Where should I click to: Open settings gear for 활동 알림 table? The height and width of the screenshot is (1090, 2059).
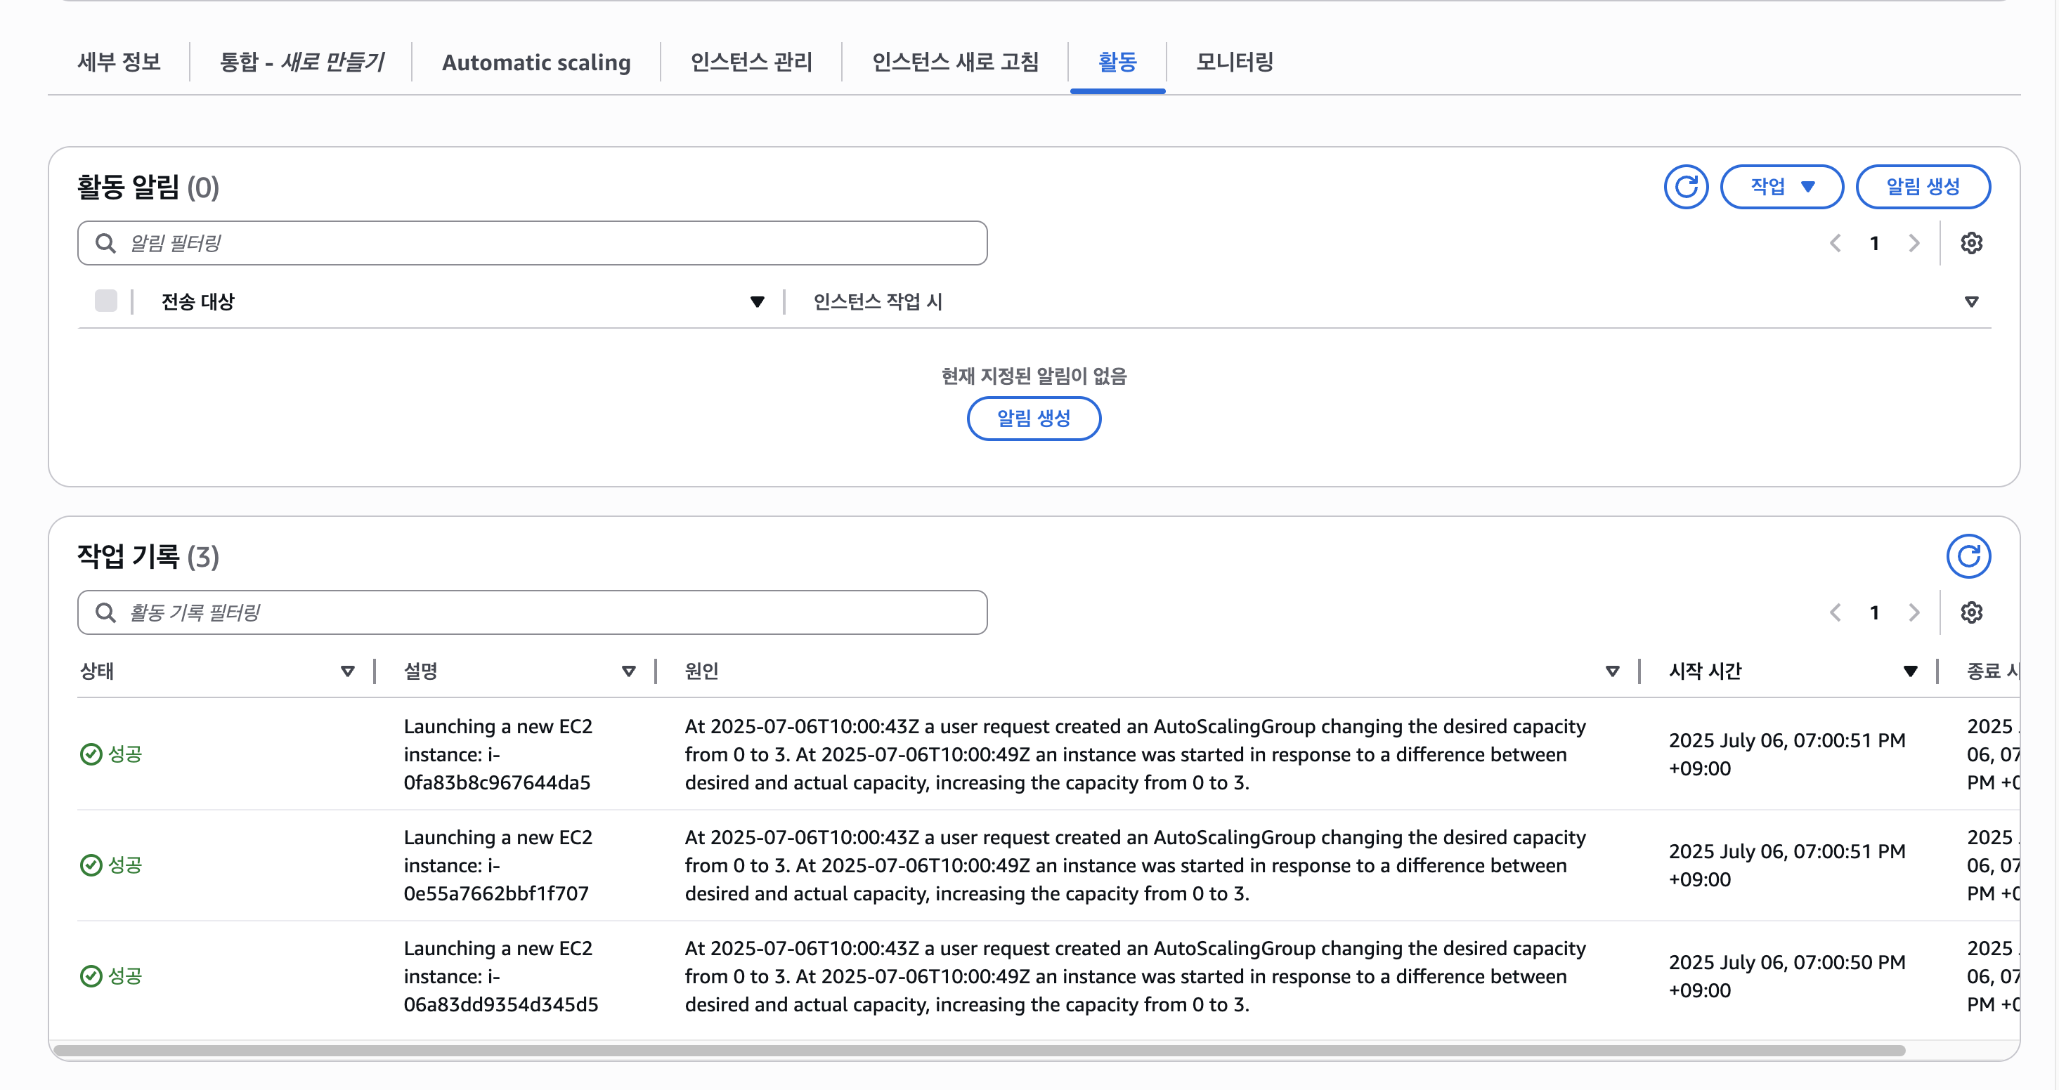click(x=1971, y=243)
